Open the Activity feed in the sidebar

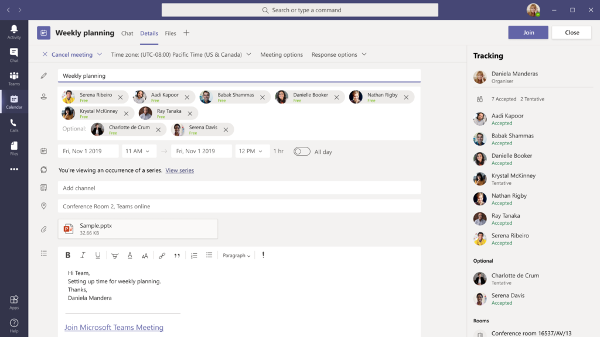(x=14, y=32)
